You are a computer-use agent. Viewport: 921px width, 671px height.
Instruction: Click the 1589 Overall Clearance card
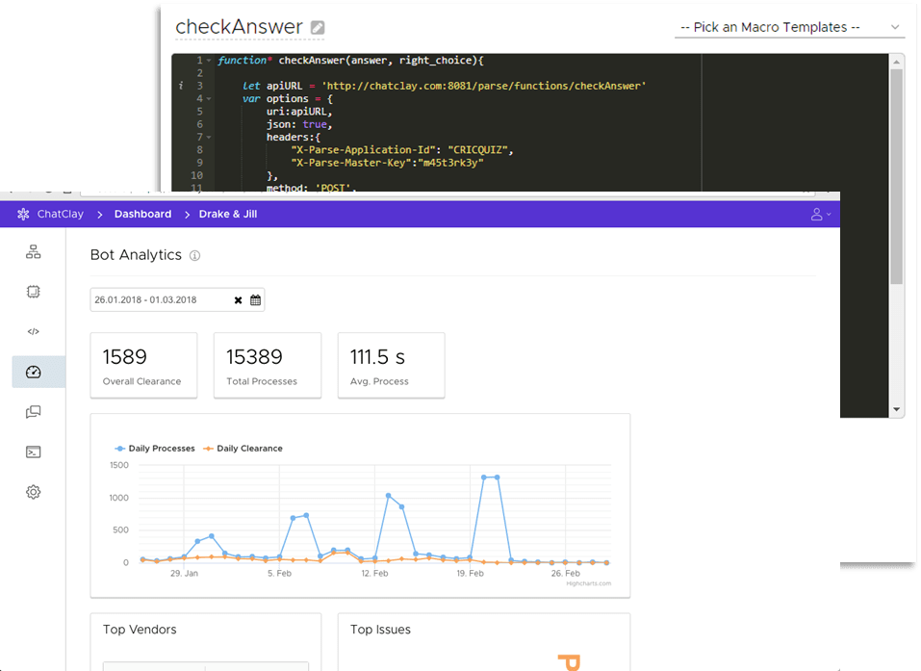[144, 366]
